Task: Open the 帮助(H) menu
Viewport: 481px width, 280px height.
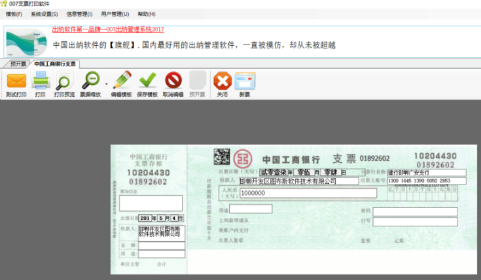Action: [x=147, y=14]
